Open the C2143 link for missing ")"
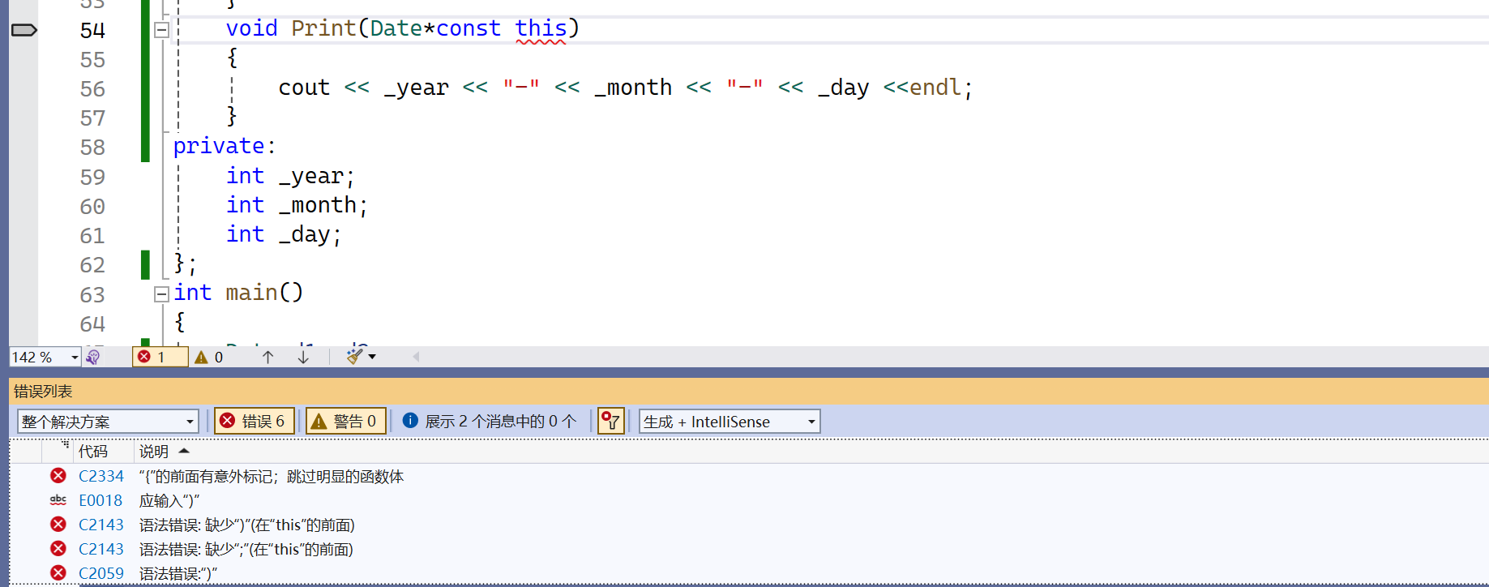 [x=101, y=525]
